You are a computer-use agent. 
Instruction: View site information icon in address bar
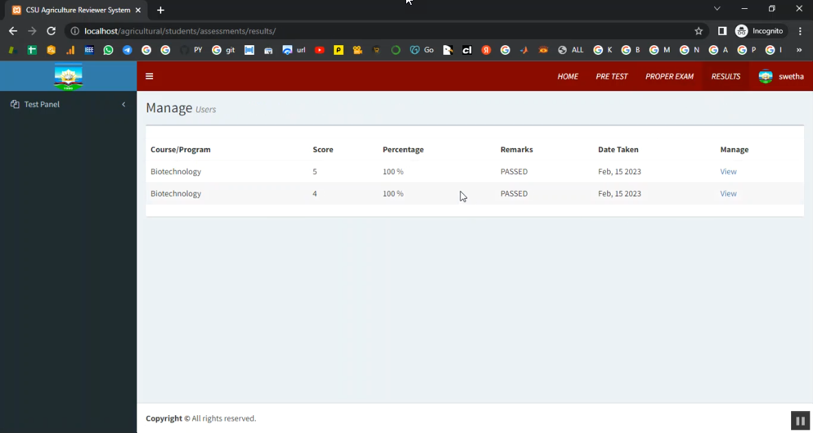[75, 31]
